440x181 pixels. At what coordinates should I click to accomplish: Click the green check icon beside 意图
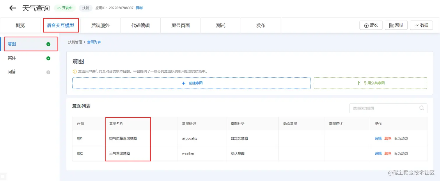click(48, 44)
